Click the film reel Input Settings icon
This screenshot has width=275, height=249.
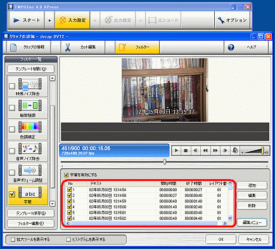coord(63,20)
